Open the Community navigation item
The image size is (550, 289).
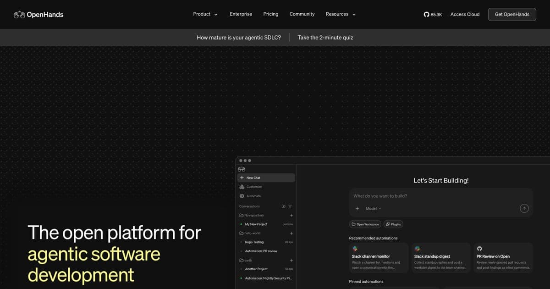[x=302, y=14]
